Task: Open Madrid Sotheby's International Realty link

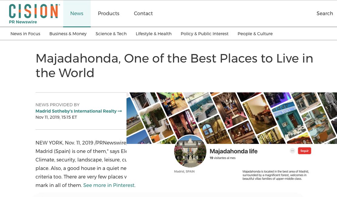Action: point(76,111)
